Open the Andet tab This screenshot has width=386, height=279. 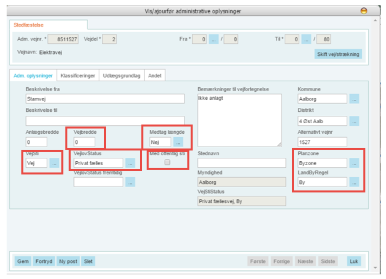click(x=155, y=75)
